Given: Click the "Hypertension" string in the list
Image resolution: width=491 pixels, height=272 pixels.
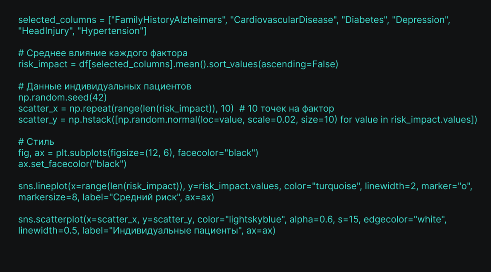Looking at the screenshot, I should coord(114,31).
